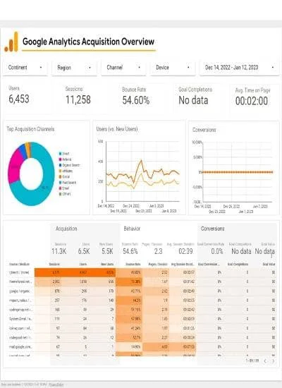Click the 02:39 avg session duration value

tap(185, 251)
